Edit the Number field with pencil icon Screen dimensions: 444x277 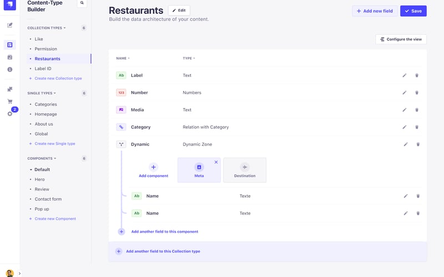[x=405, y=93]
